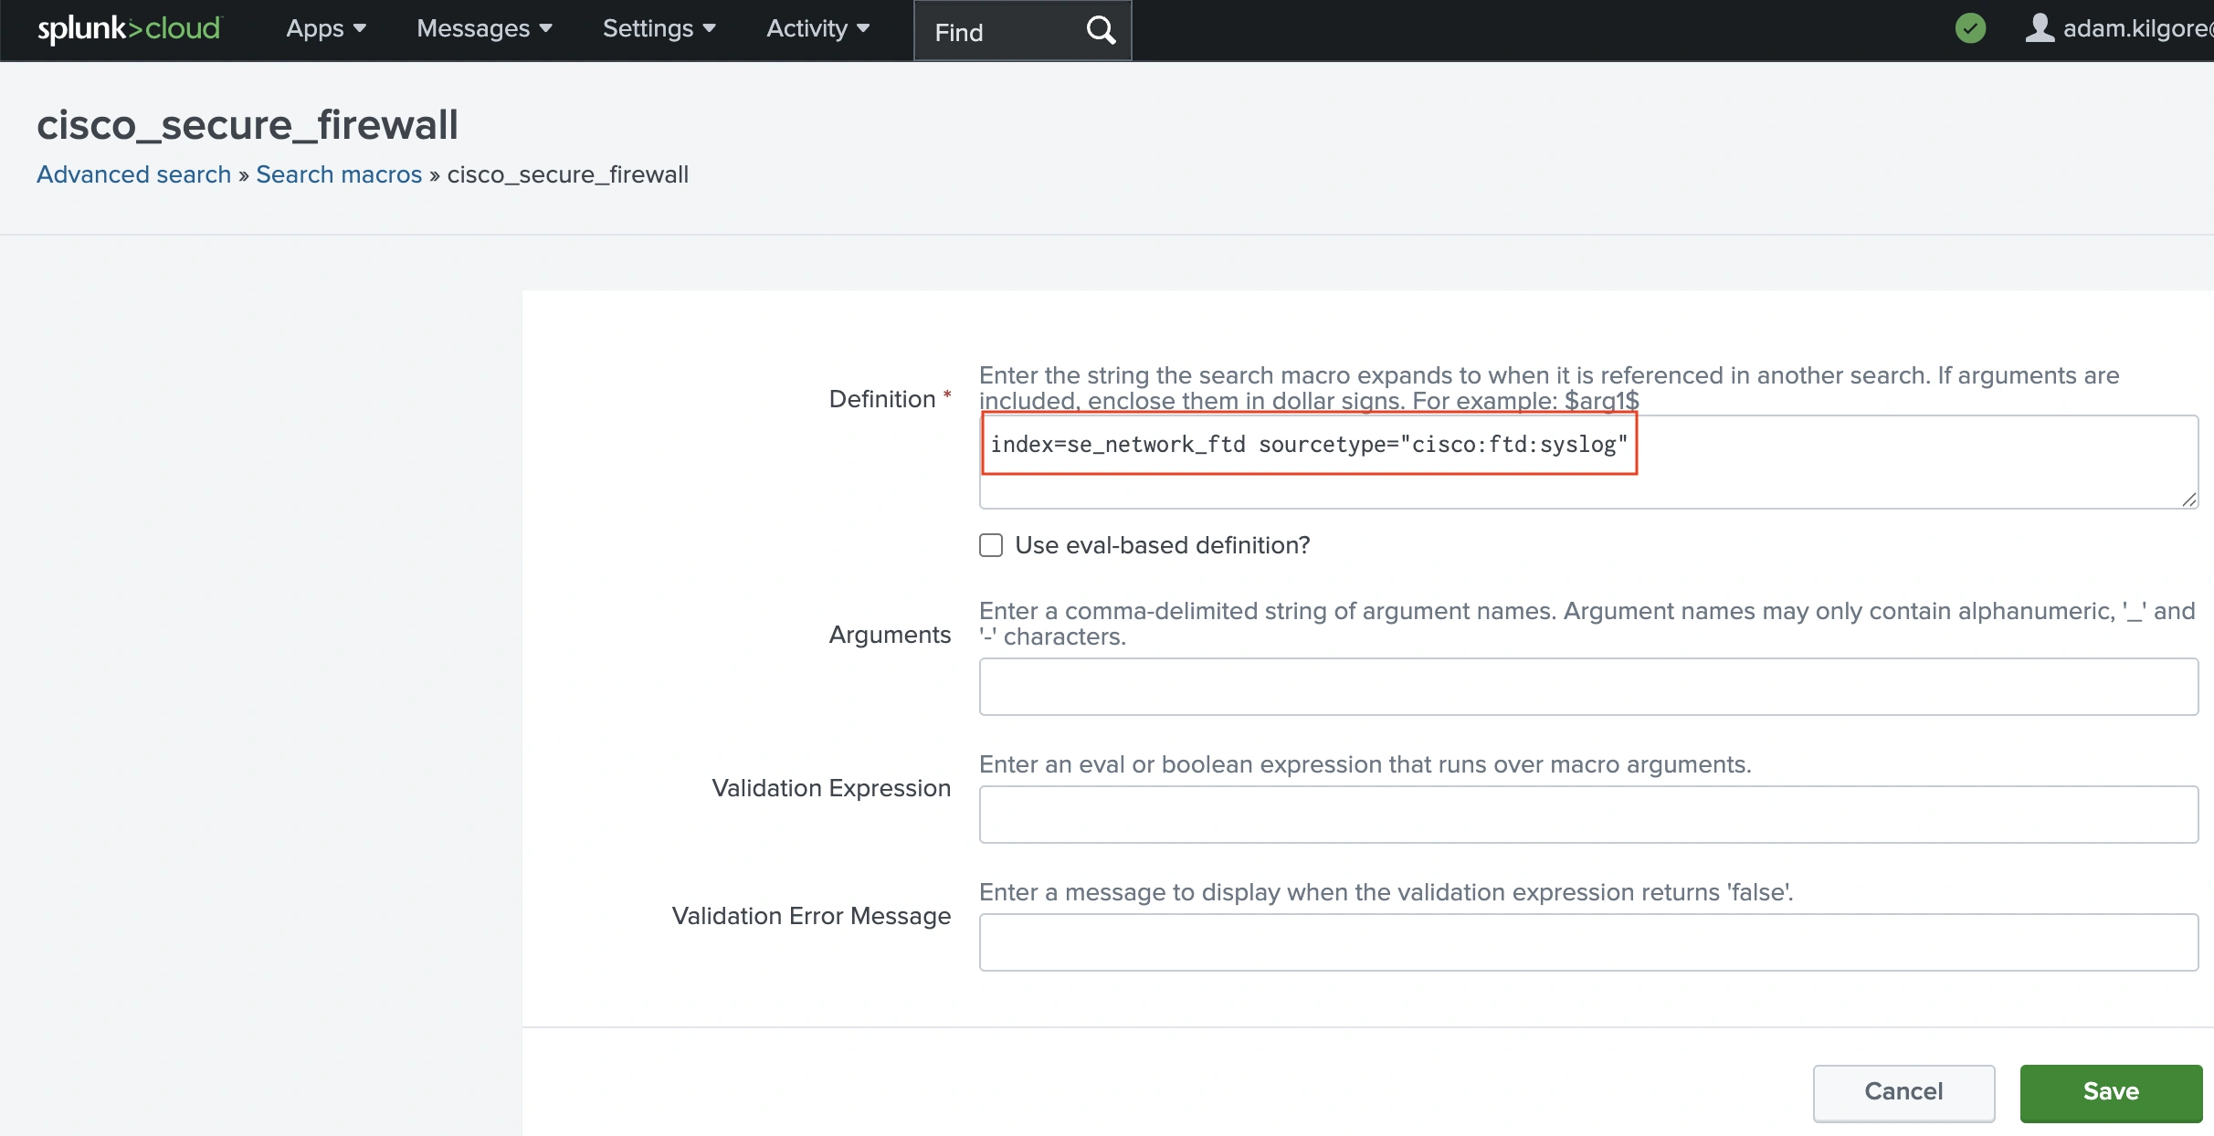Click the Arguments input field

click(1587, 687)
